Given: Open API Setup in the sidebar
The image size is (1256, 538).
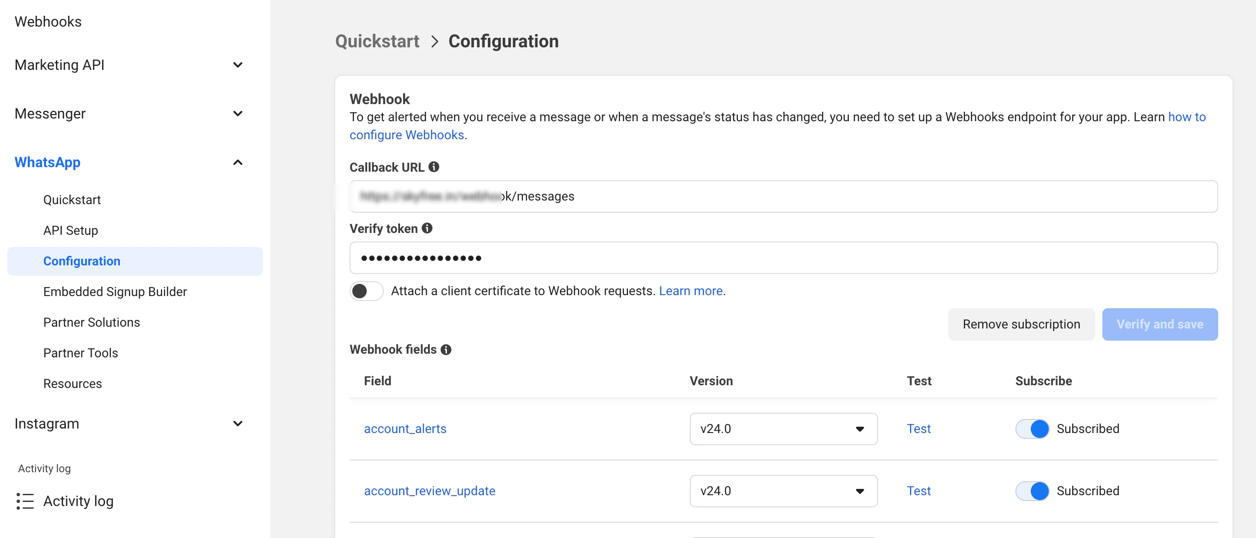Looking at the screenshot, I should (x=71, y=230).
